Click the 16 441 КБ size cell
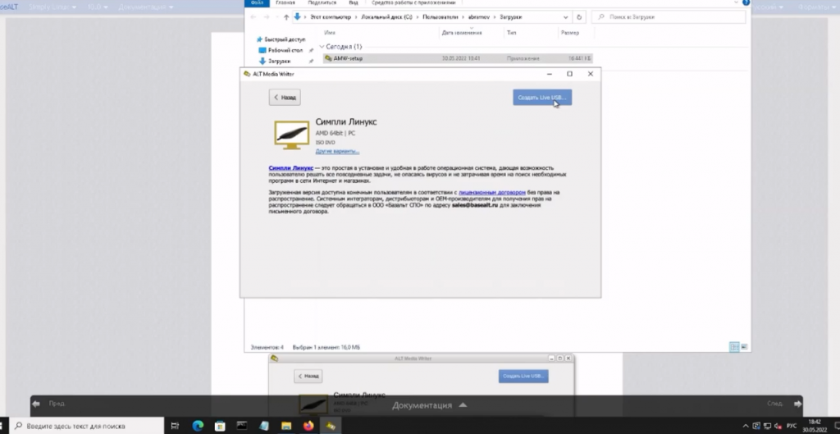Screen dimensions: 840x434 [580, 58]
